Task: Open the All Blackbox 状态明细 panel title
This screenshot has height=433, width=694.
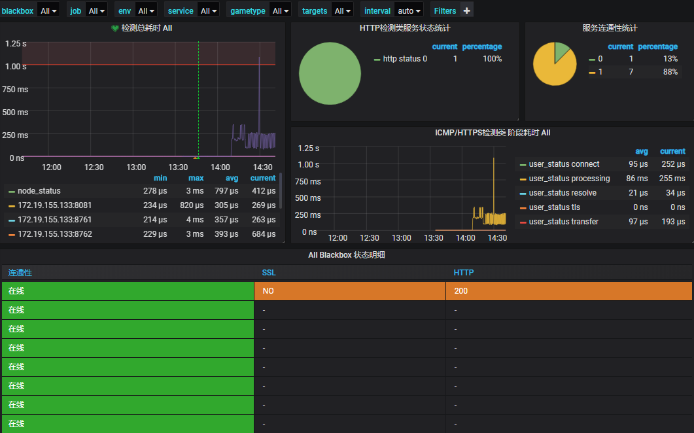Action: pos(347,255)
